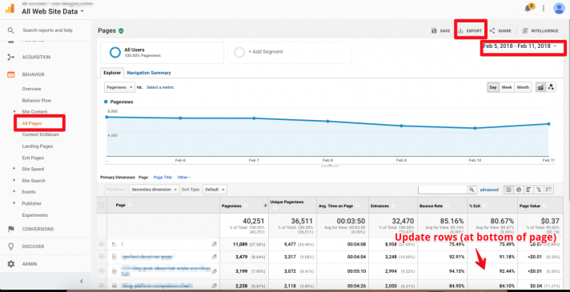Image resolution: width=570 pixels, height=292 pixels.
Task: Open the Pageviews metric dropdown
Action: click(119, 87)
